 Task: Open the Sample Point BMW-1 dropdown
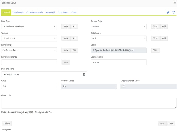tap(119, 26)
